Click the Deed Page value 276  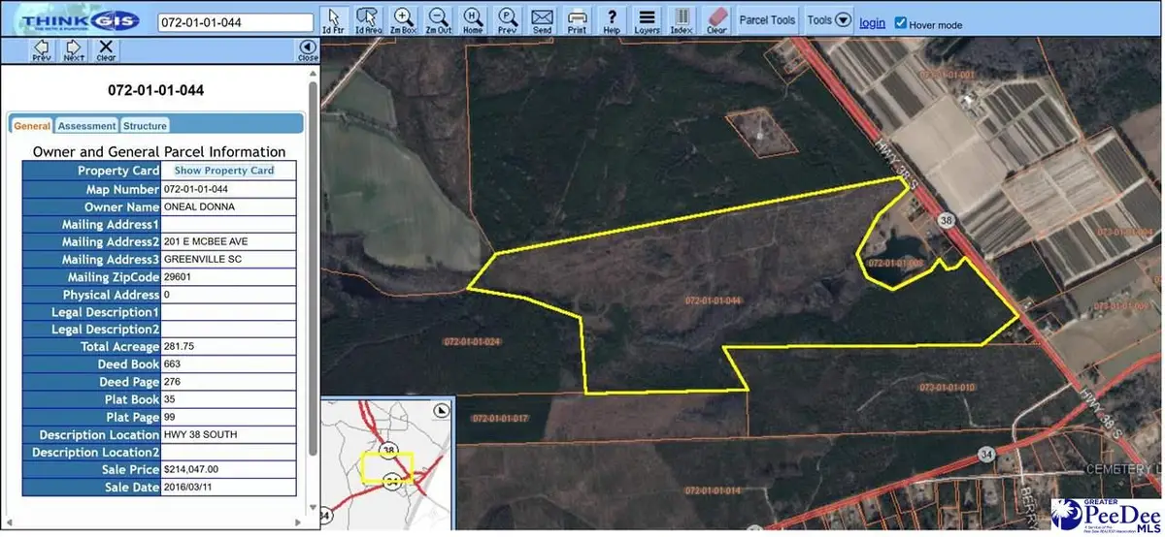coord(173,381)
